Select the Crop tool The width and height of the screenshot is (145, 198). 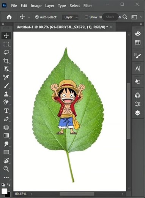[x=6, y=61]
